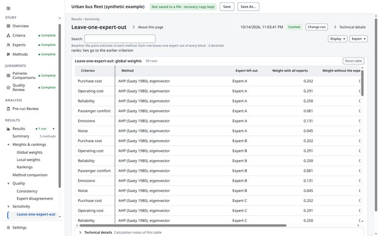Click sidebar bottom scroll-down arrow
The height and width of the screenshot is (236, 378).
(x=60, y=217)
